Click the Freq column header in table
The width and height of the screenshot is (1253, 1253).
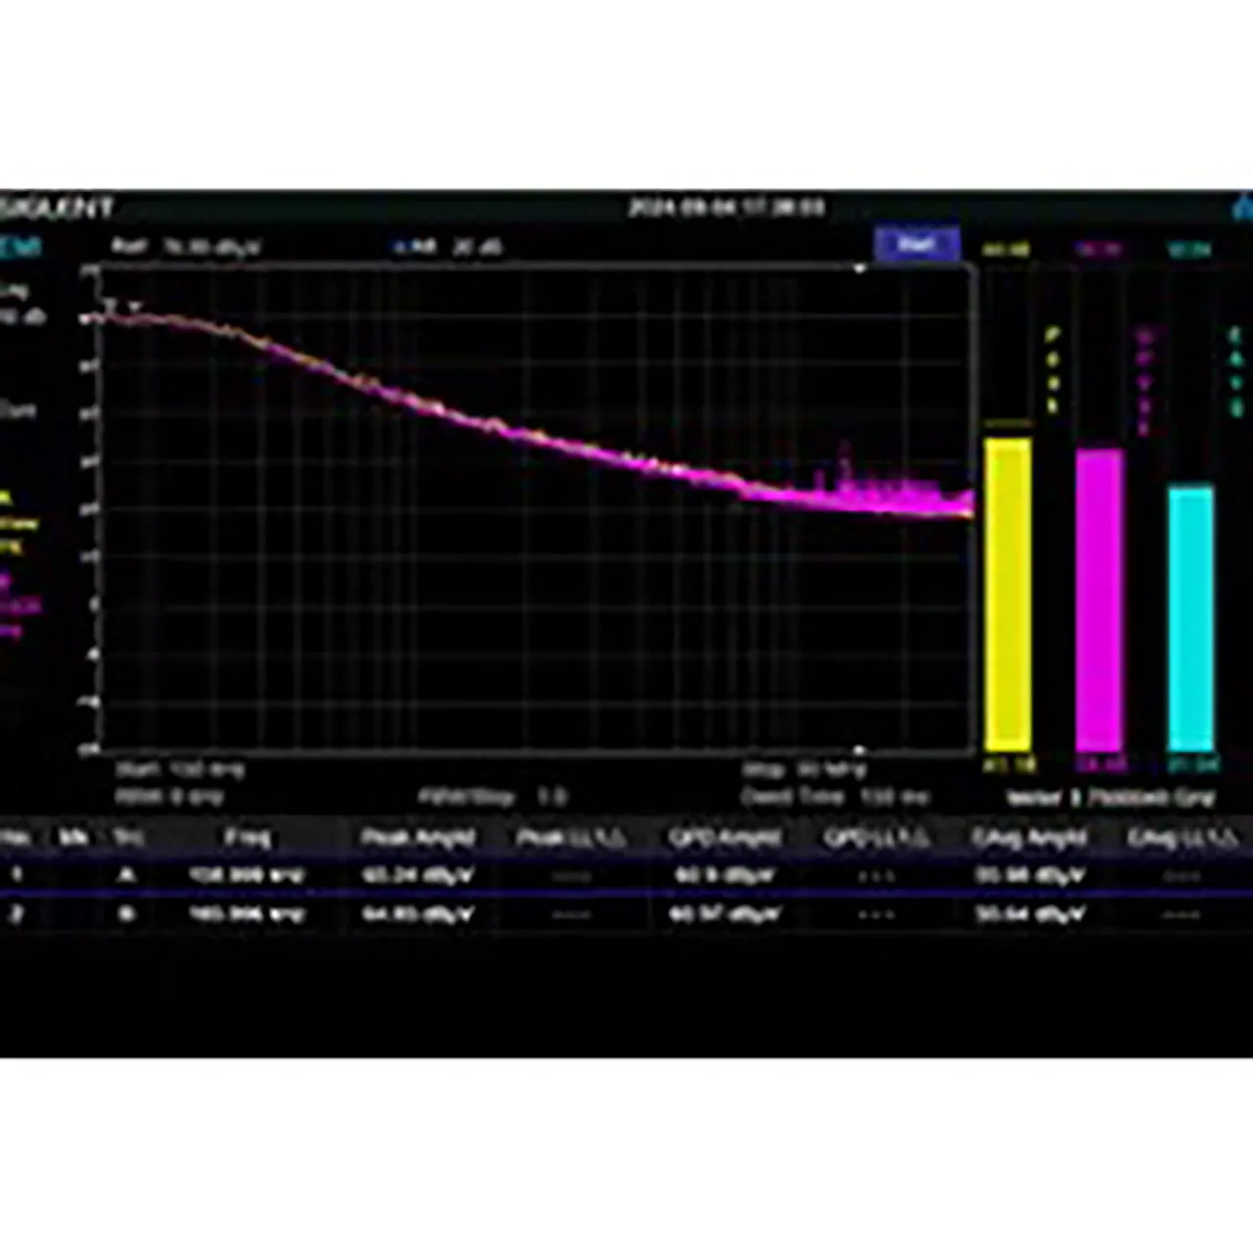[247, 838]
